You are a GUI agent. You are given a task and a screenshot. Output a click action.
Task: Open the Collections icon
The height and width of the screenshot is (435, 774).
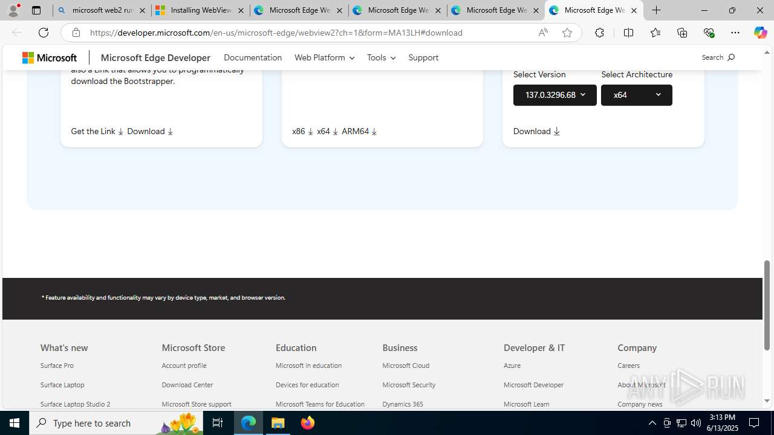[682, 33]
